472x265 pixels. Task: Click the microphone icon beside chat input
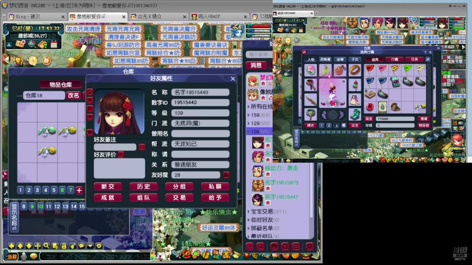pos(24,256)
